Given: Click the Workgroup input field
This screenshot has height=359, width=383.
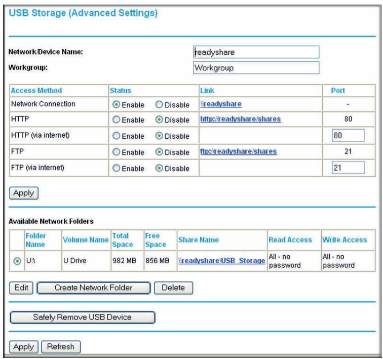Looking at the screenshot, I should 256,68.
